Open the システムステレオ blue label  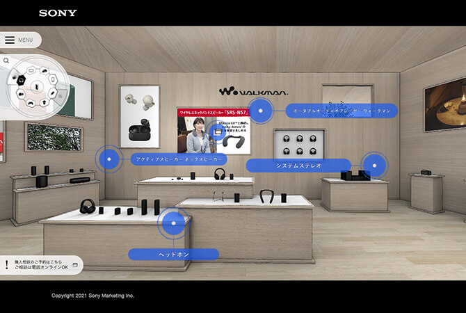coord(298,166)
